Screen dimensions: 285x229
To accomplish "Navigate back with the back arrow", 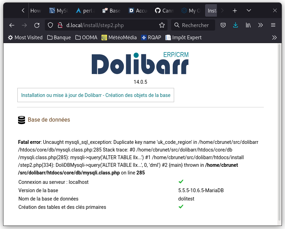I will (11, 25).
